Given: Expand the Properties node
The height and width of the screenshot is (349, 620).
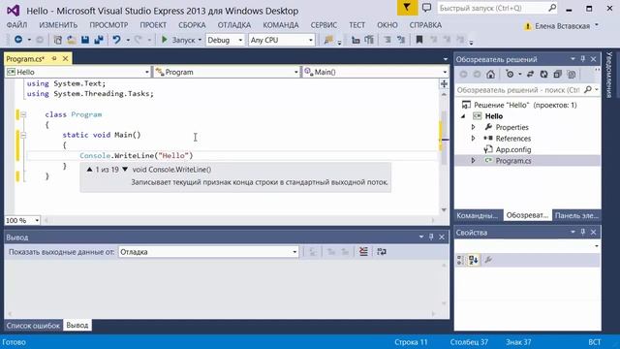Looking at the screenshot, I should pos(474,127).
